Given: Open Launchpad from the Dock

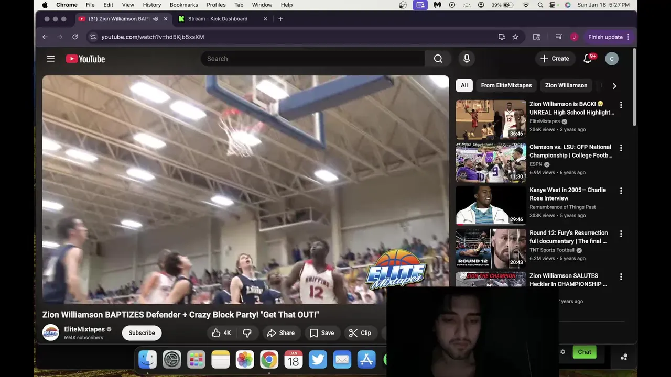Looking at the screenshot, I should [x=196, y=360].
